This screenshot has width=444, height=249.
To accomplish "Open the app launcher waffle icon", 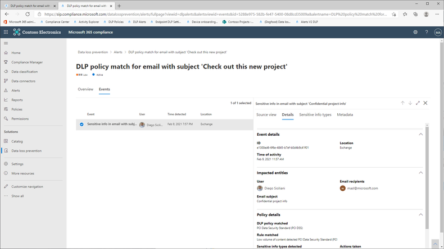I will coord(6,32).
